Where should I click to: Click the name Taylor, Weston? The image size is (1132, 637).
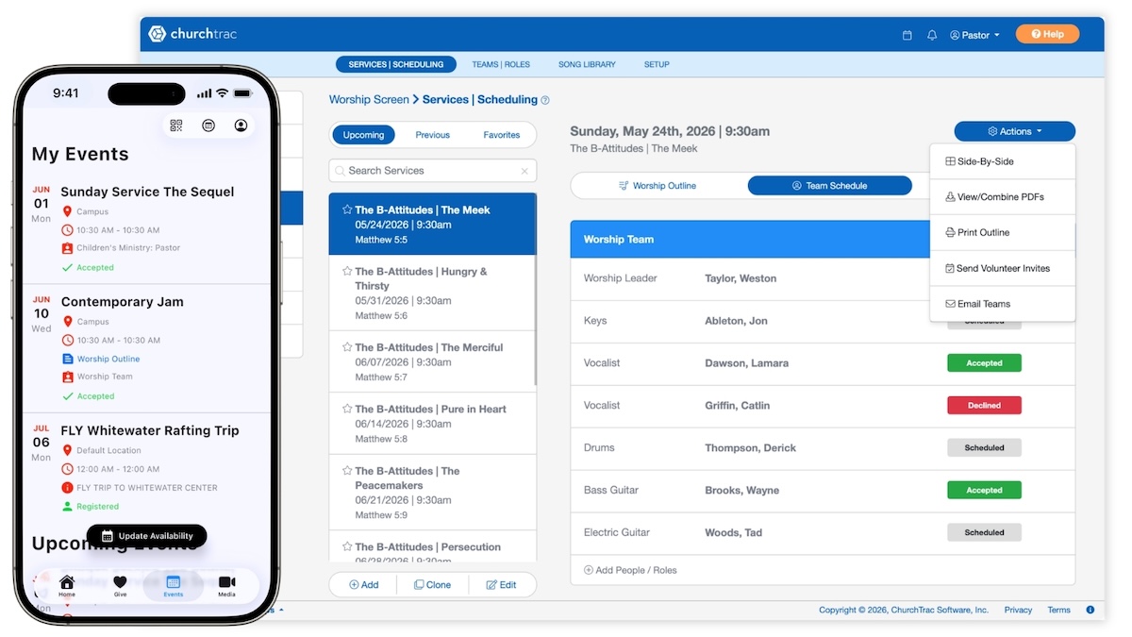pos(741,278)
